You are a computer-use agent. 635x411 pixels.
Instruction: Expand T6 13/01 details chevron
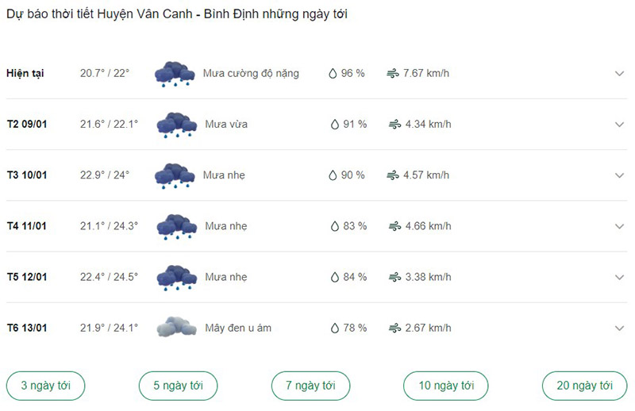tap(619, 328)
